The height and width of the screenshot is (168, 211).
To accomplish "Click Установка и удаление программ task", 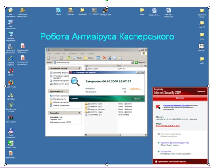I will 59,77.
